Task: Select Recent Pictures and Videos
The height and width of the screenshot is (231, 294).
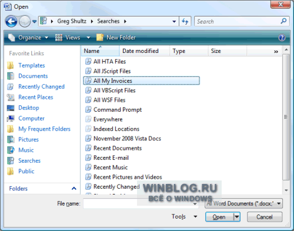Action: coord(128,177)
